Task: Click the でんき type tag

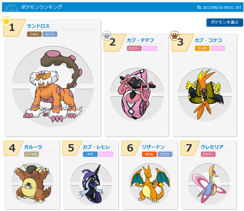Action: pos(202,48)
